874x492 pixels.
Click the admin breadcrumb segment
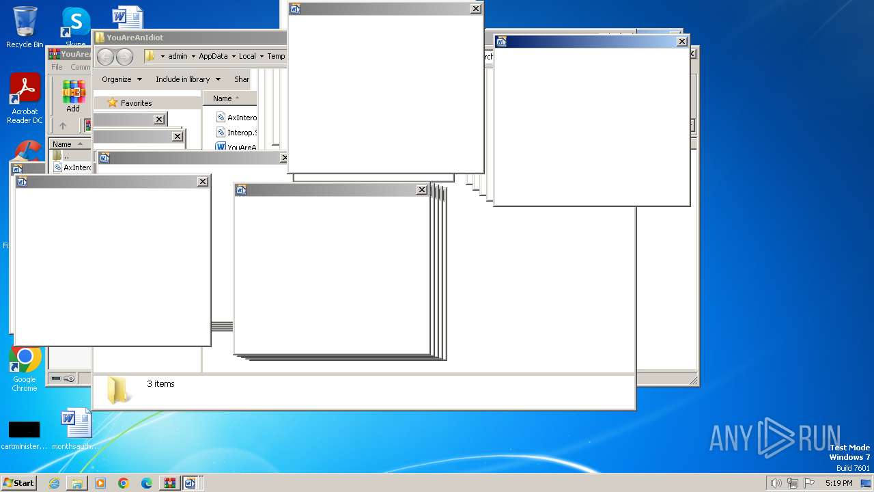tap(178, 56)
